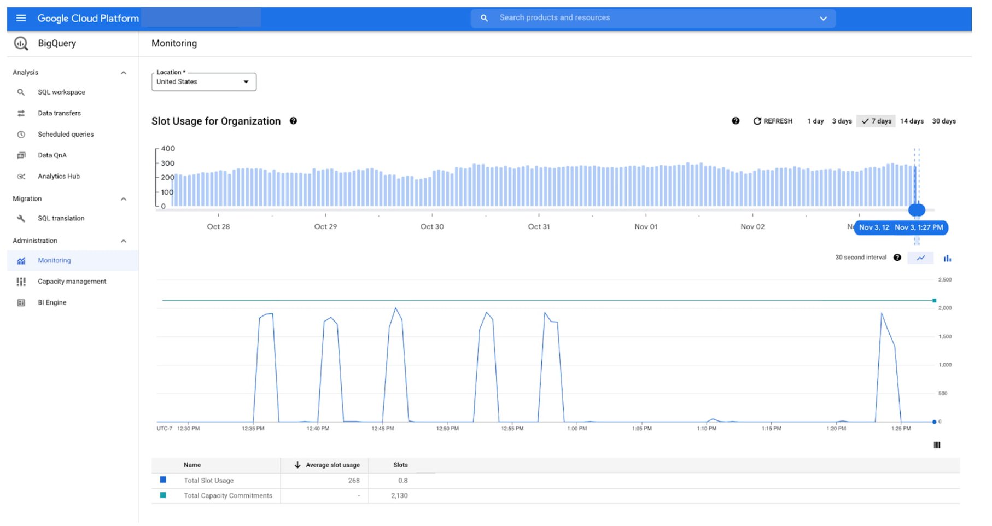The width and height of the screenshot is (992, 526).
Task: Open help icon left of REFRESH
Action: [736, 121]
